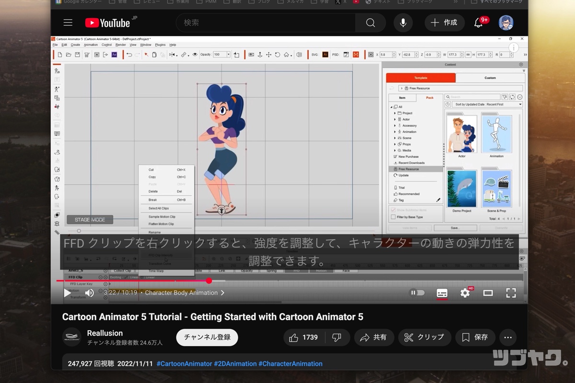Open YouTube notifications bell
The width and height of the screenshot is (575, 383).
coord(478,23)
